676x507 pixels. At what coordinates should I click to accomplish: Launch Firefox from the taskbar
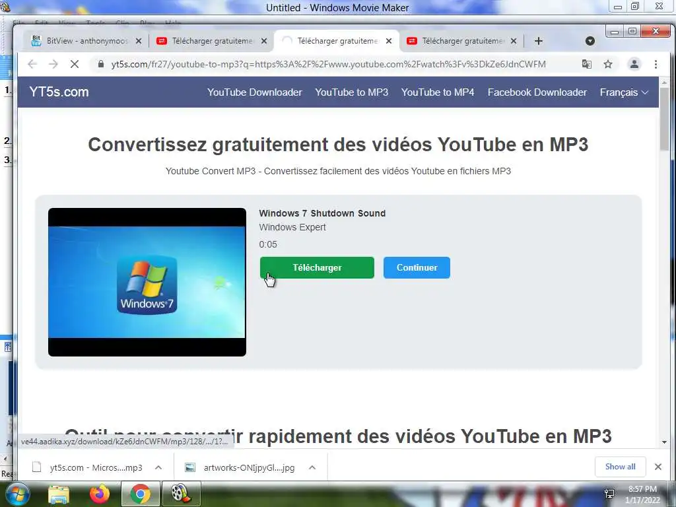click(100, 494)
